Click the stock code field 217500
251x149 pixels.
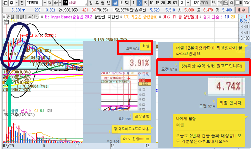click(34, 3)
